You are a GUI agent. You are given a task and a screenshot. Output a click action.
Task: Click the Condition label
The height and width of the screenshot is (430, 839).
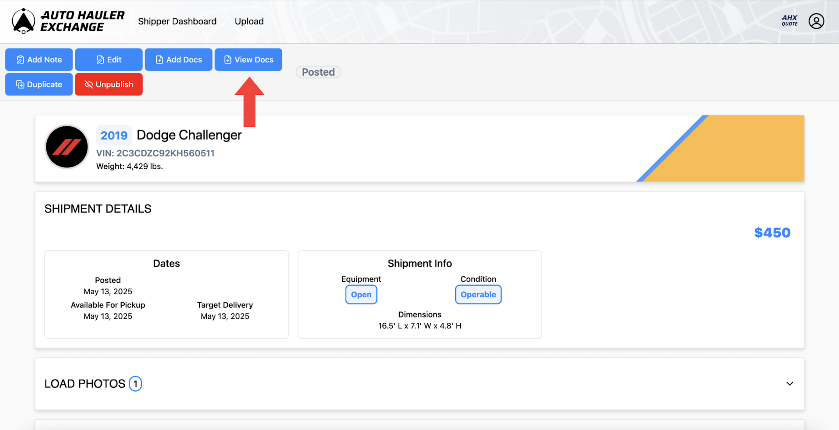[478, 279]
